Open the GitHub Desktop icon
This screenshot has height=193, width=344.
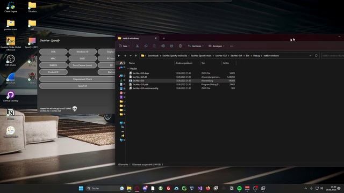tap(11, 96)
